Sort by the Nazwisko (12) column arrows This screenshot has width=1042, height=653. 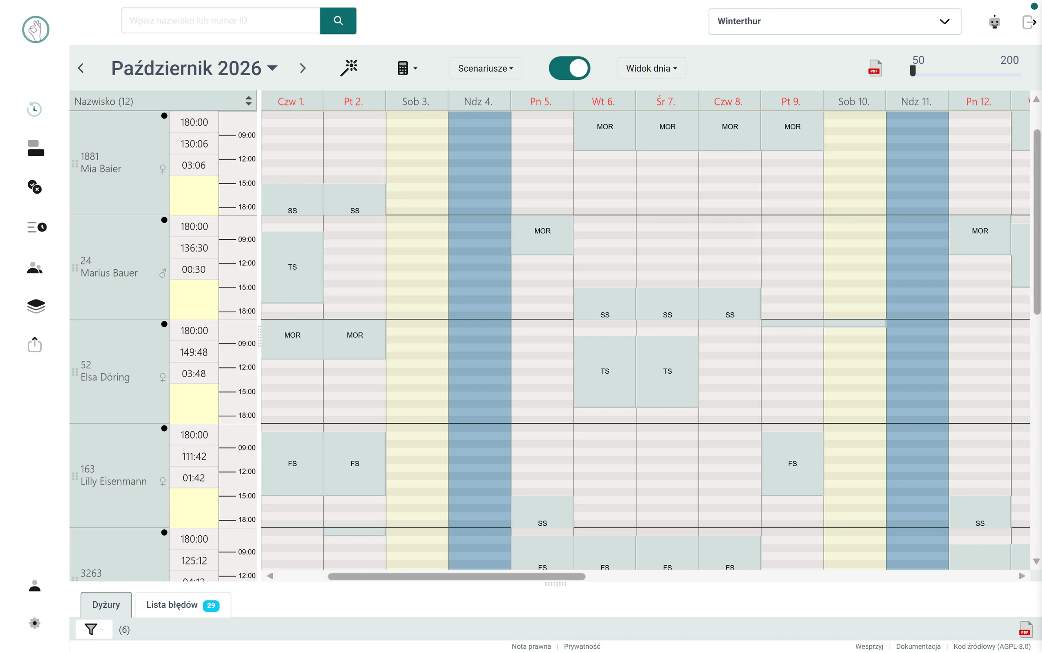(248, 101)
